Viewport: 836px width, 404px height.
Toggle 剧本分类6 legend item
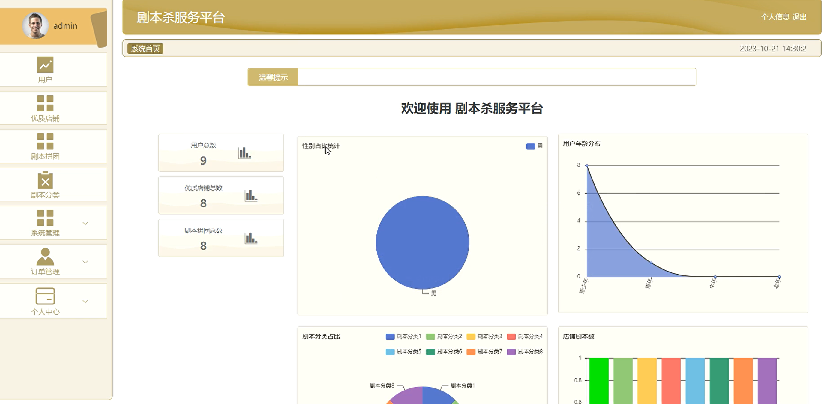(x=444, y=352)
